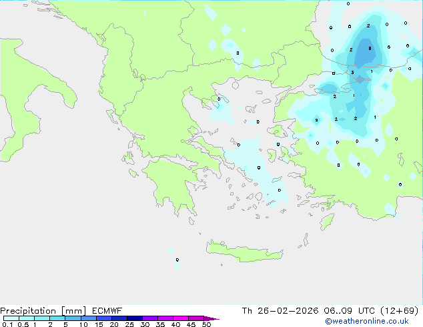The image size is (423, 327).
Task: Click the 0.5–1 mm legend color swatch
Action: [x=27, y=318]
